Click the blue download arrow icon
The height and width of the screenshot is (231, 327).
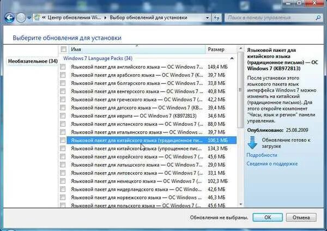coord(252,143)
